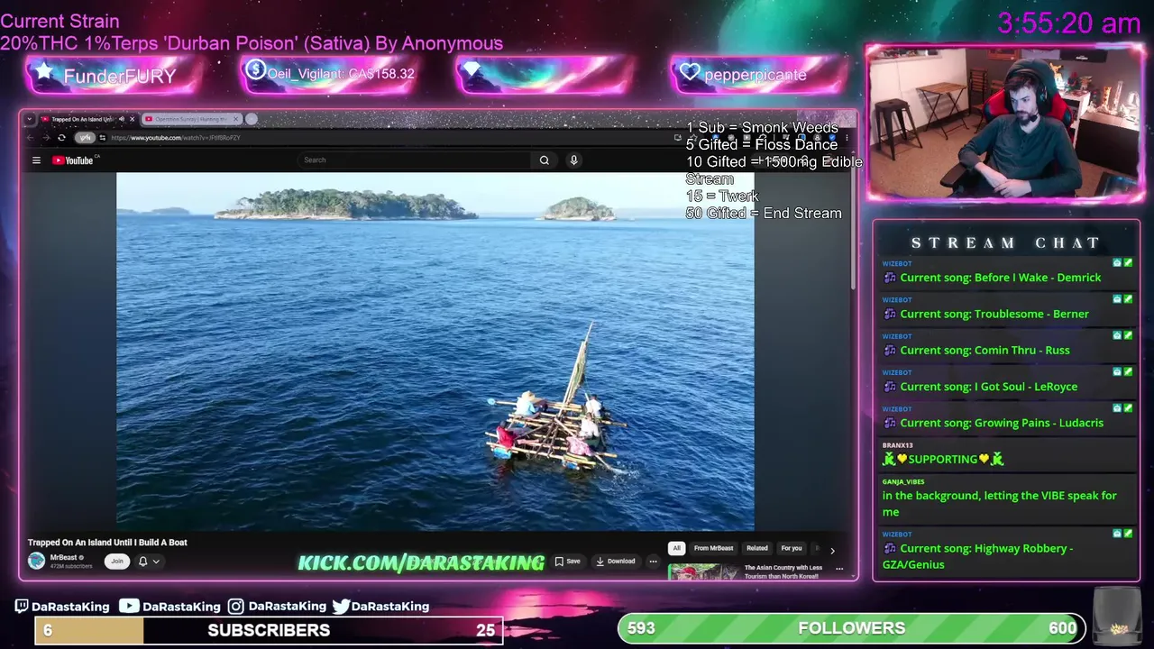
Task: Open the MrBeast channel avatar
Action: pyautogui.click(x=36, y=561)
